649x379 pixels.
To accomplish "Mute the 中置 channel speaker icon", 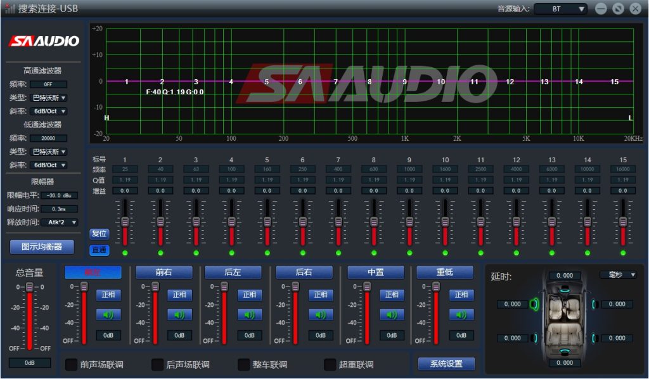I will [392, 314].
